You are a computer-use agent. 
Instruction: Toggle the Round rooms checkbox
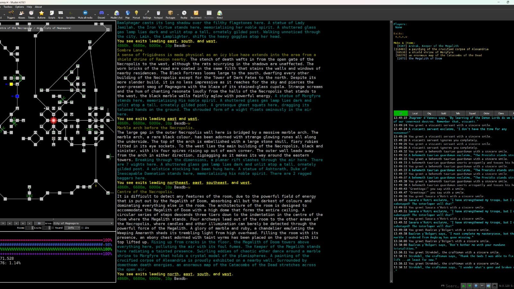tap(53, 228)
